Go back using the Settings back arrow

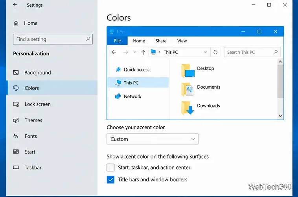click(x=15, y=5)
